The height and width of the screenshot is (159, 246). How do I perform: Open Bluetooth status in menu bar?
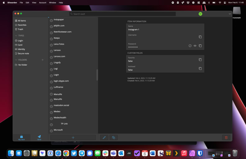(x=209, y=2)
